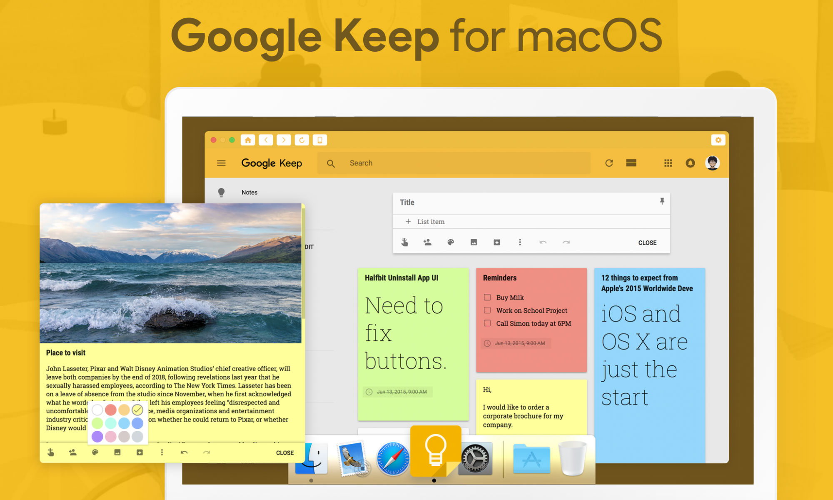Image resolution: width=833 pixels, height=500 pixels.
Task: Archive the Place to visit note
Action: (140, 452)
